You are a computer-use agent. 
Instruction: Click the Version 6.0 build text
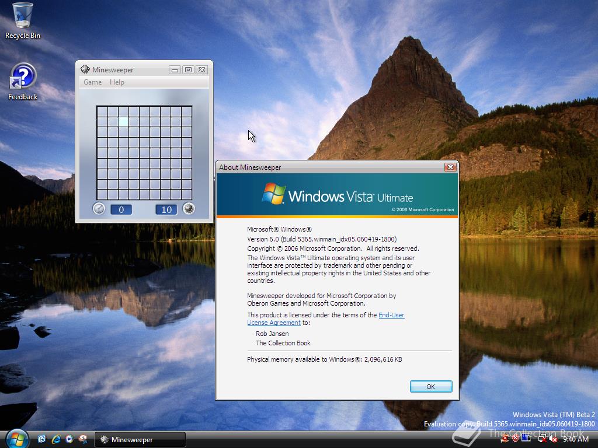click(322, 239)
